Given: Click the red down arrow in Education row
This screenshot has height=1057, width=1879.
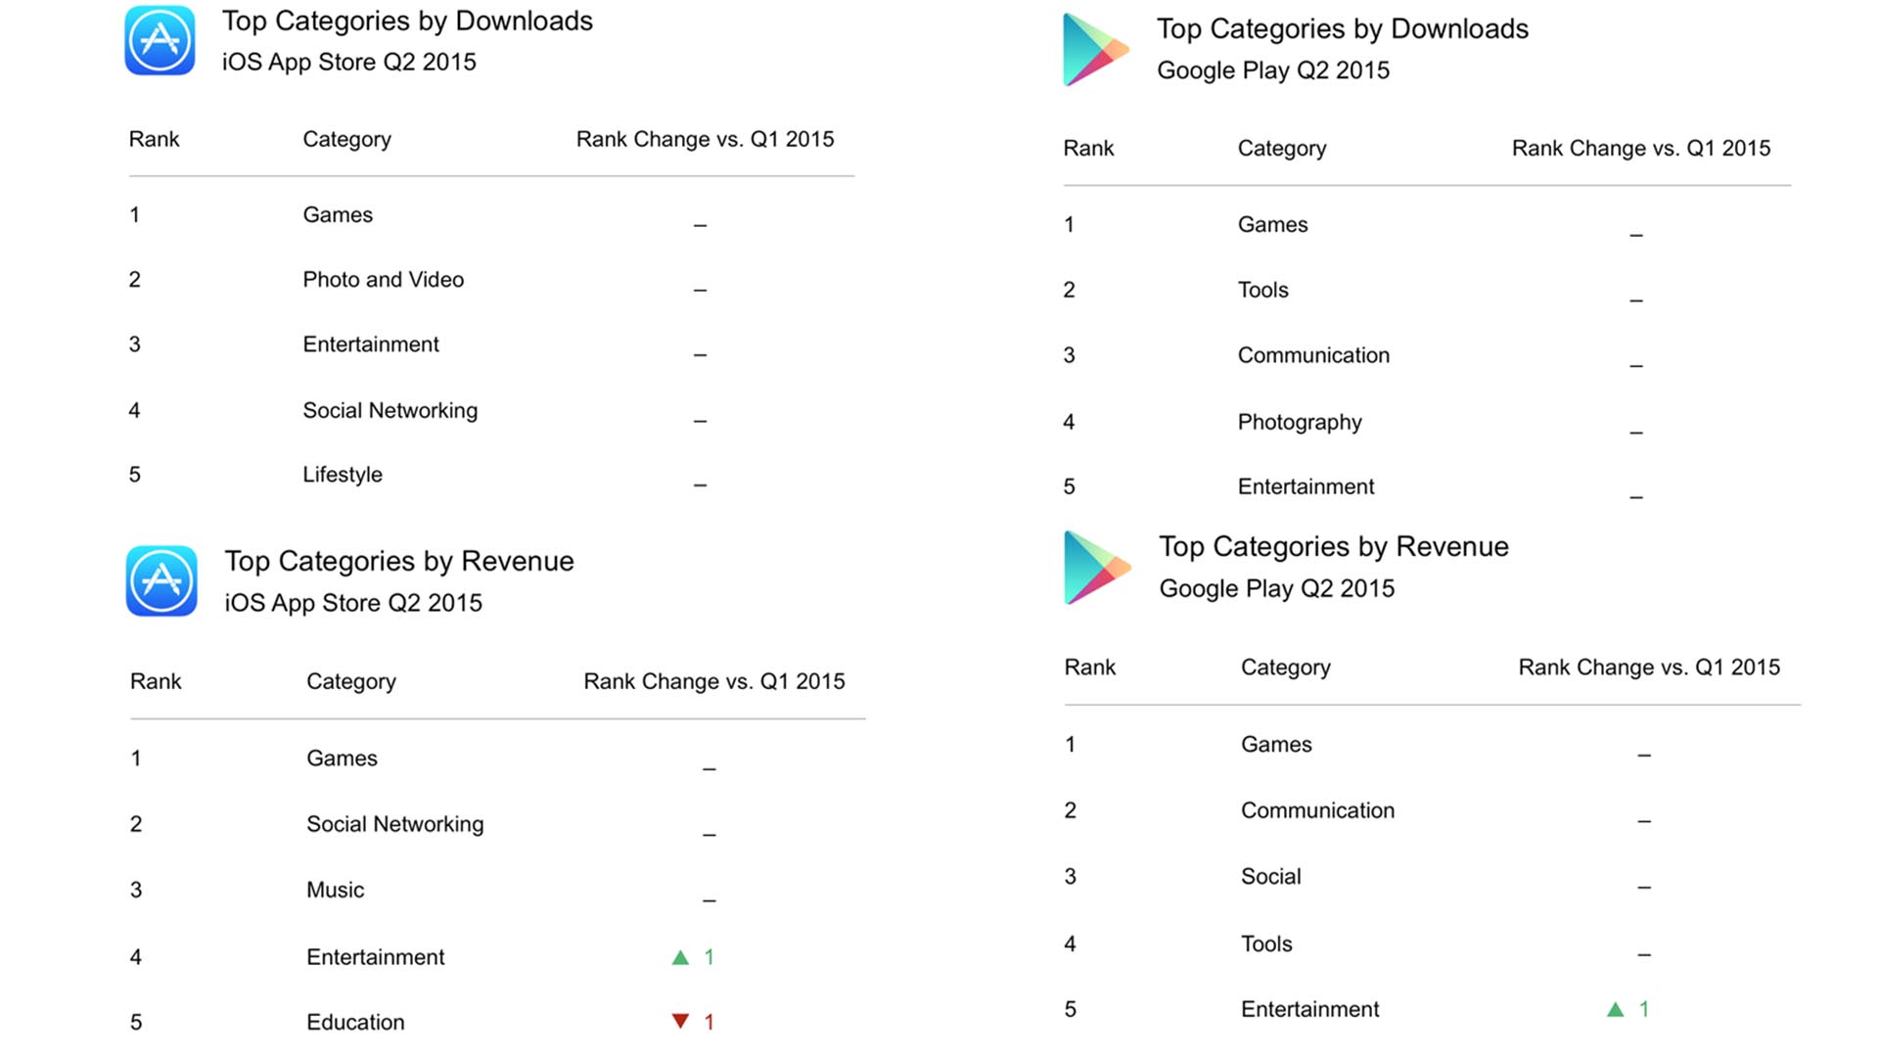Looking at the screenshot, I should (680, 1022).
